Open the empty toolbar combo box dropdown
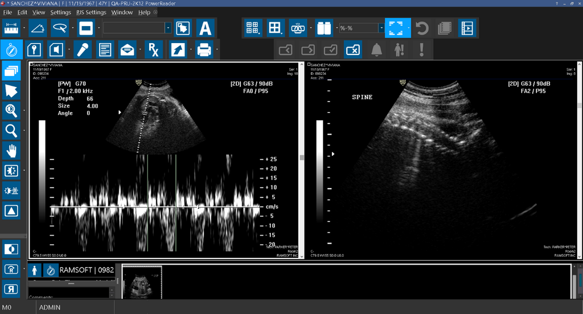Image resolution: width=583 pixels, height=314 pixels. coord(168,27)
